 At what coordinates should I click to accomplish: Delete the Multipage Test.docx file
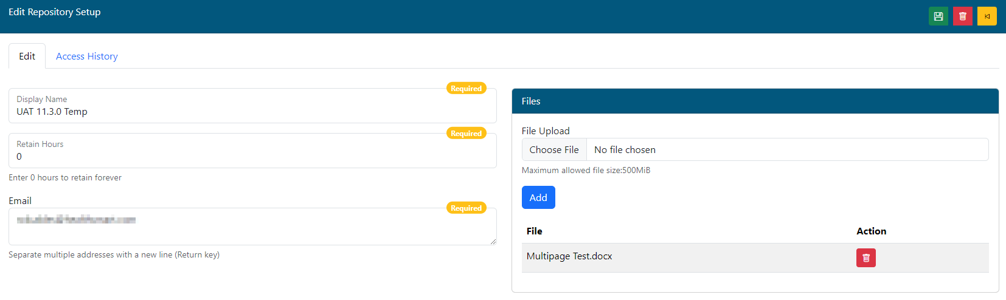pyautogui.click(x=866, y=258)
